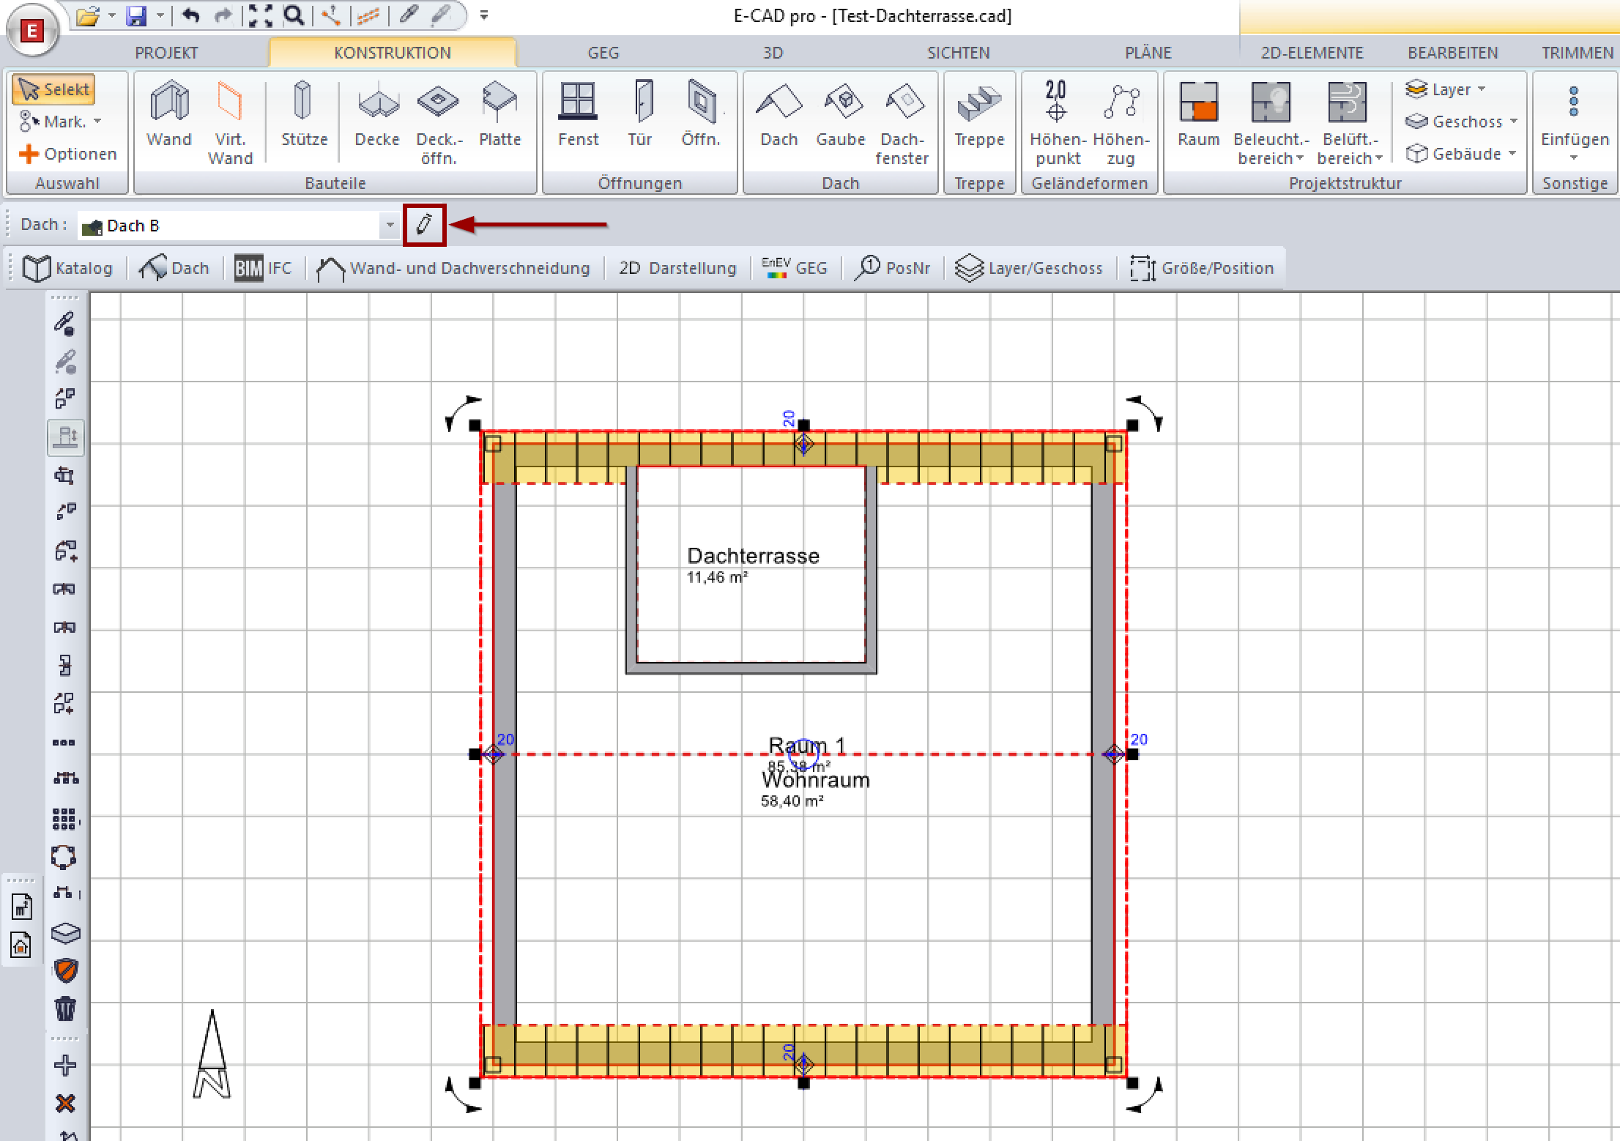Image resolution: width=1620 pixels, height=1141 pixels.
Task: Click the orange shield icon in sidebar
Action: pos(65,971)
